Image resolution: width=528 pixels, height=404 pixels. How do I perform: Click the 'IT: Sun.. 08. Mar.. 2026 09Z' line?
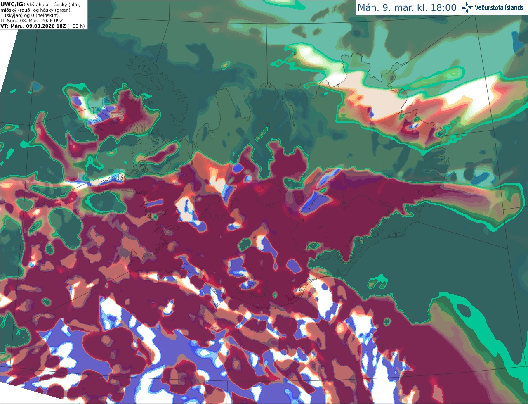[32, 21]
